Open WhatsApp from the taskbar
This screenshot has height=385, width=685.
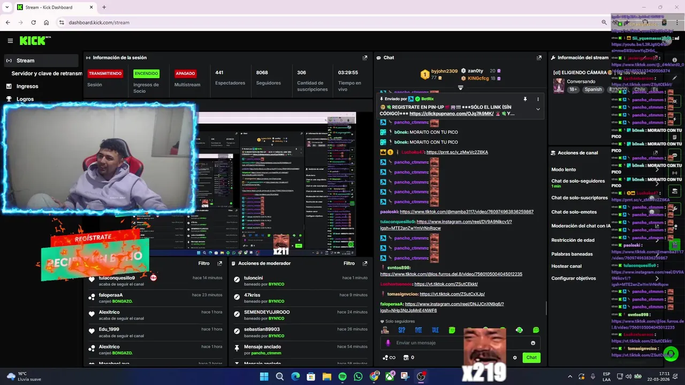coord(358,376)
